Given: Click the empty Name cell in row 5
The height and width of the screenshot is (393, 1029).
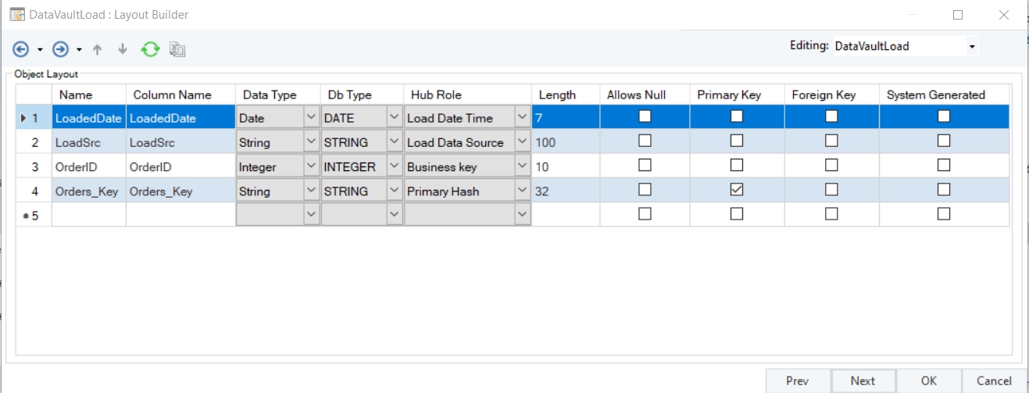Looking at the screenshot, I should 88,215.
